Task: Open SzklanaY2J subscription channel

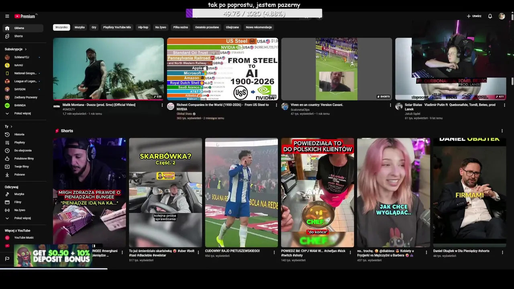Action: pyautogui.click(x=22, y=57)
